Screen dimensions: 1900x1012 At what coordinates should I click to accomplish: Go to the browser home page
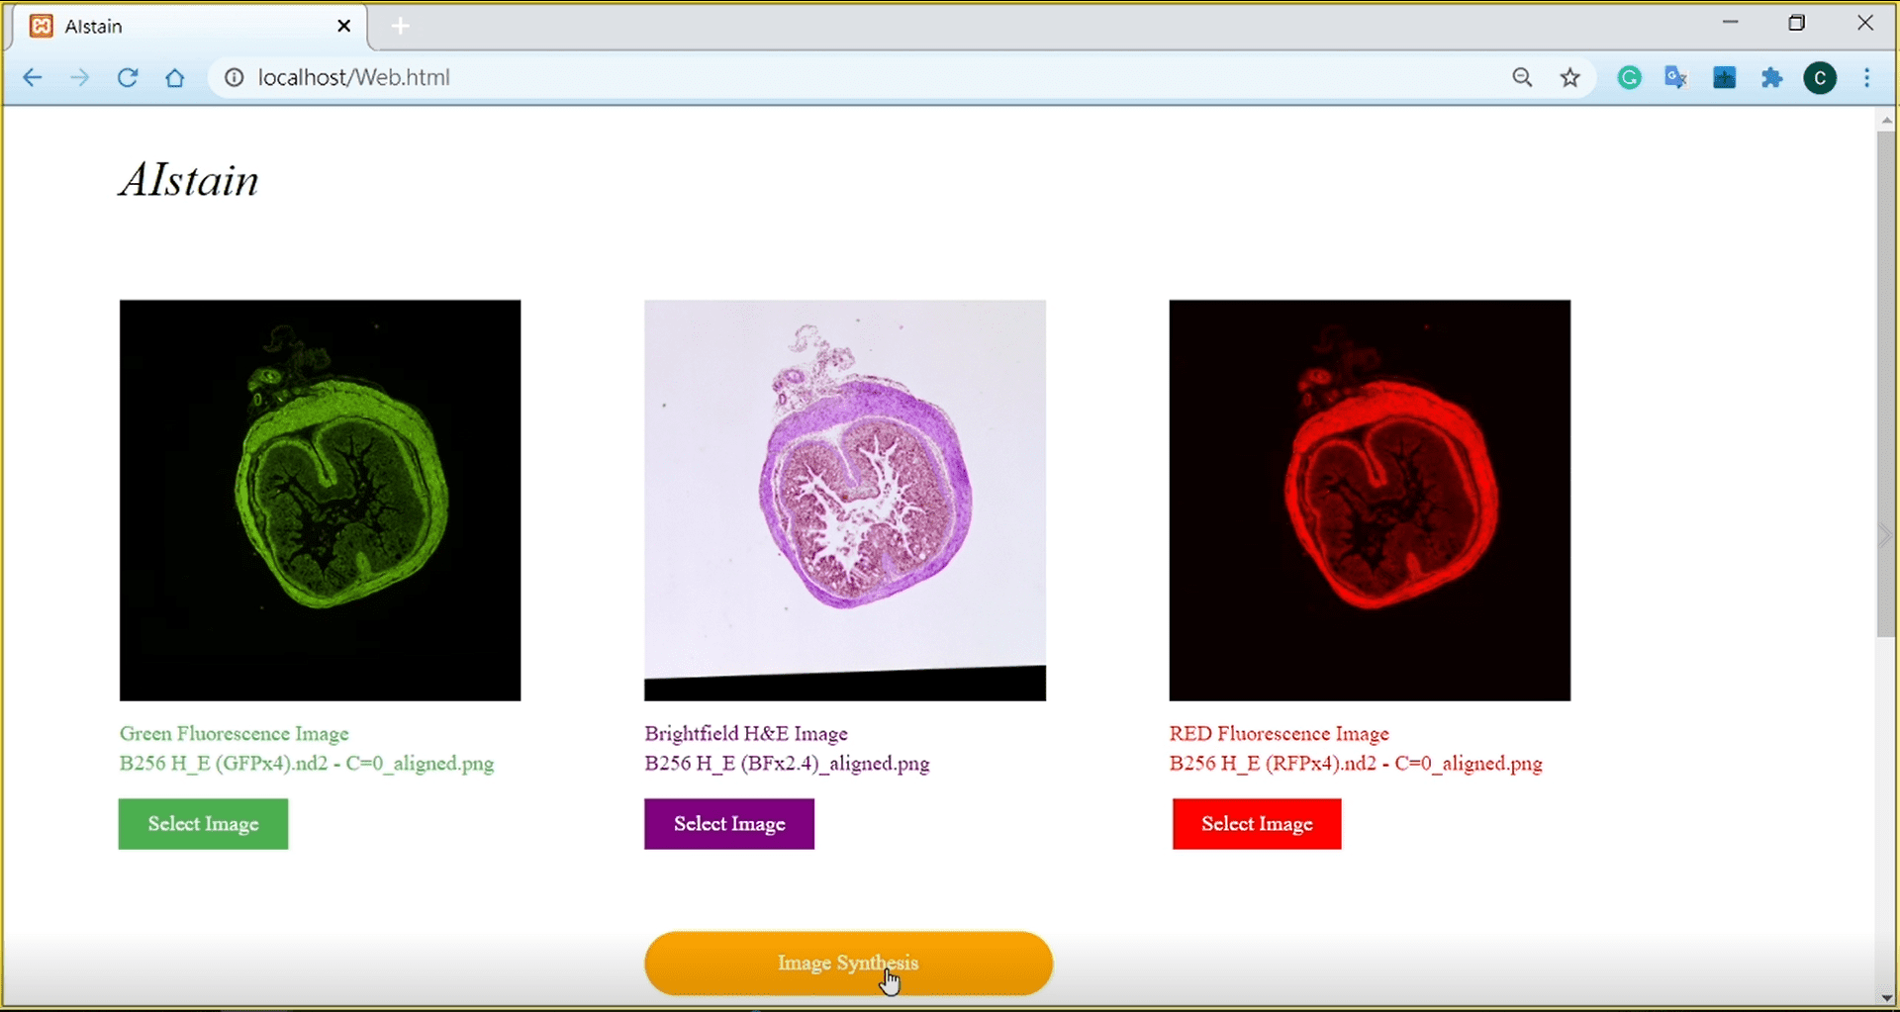[175, 77]
